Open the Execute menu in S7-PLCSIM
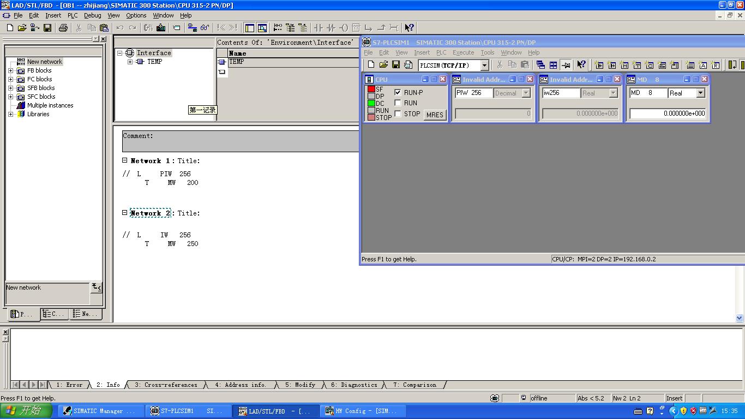 [463, 52]
